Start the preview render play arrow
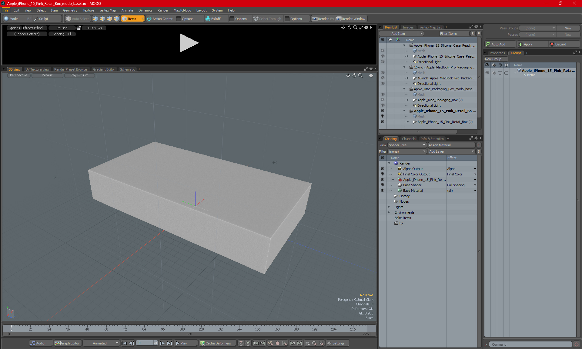The image size is (582, 349). pos(189,43)
